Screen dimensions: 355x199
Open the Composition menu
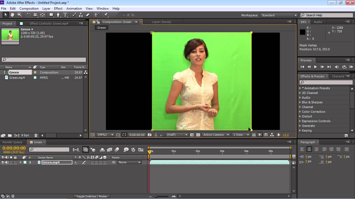point(29,9)
